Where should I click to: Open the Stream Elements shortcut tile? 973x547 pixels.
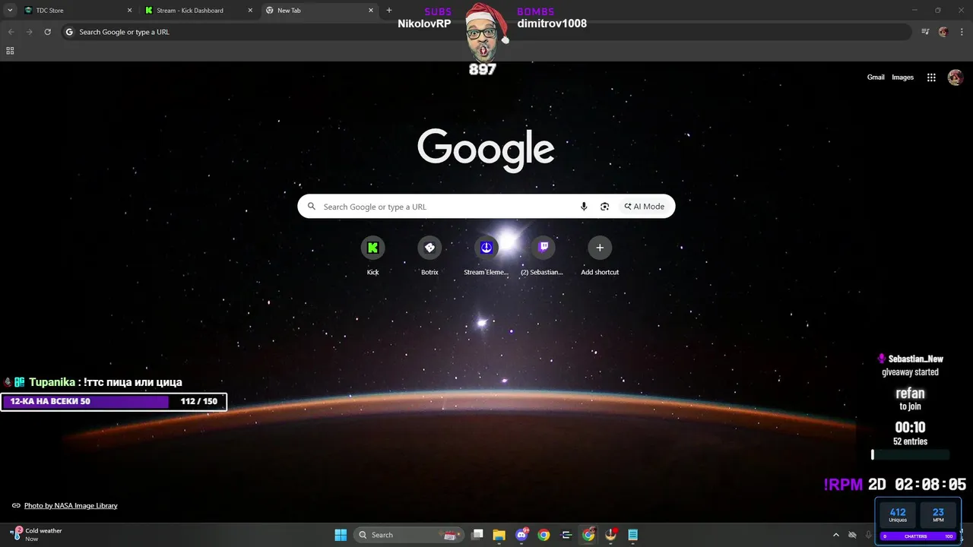coord(486,248)
